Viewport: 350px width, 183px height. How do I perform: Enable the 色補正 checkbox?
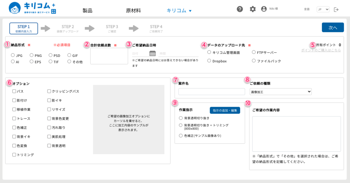(x=14, y=127)
